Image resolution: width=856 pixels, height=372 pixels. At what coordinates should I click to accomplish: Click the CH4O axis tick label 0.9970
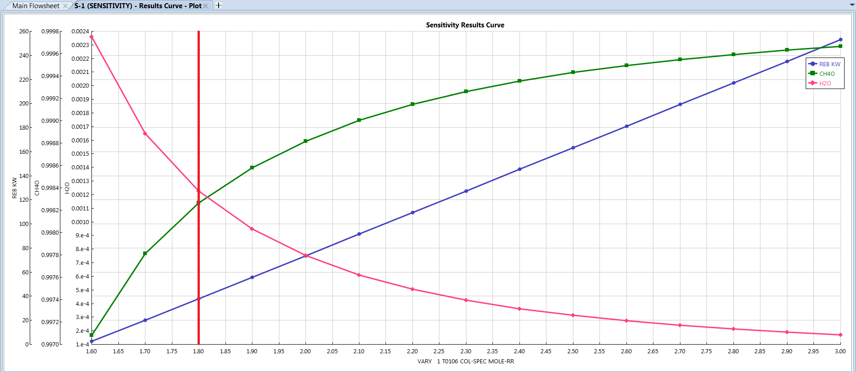coord(50,345)
